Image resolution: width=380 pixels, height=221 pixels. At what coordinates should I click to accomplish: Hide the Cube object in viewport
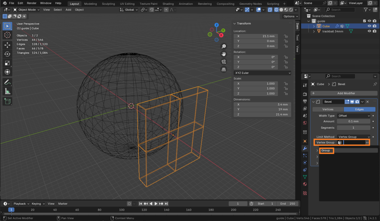click(369, 26)
